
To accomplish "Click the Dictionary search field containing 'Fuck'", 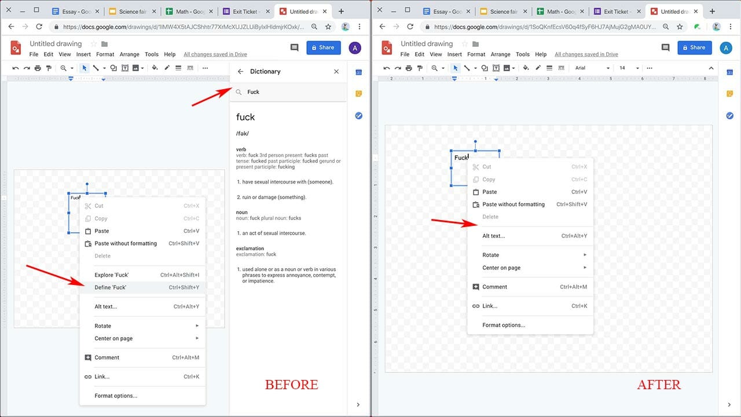I will click(288, 92).
